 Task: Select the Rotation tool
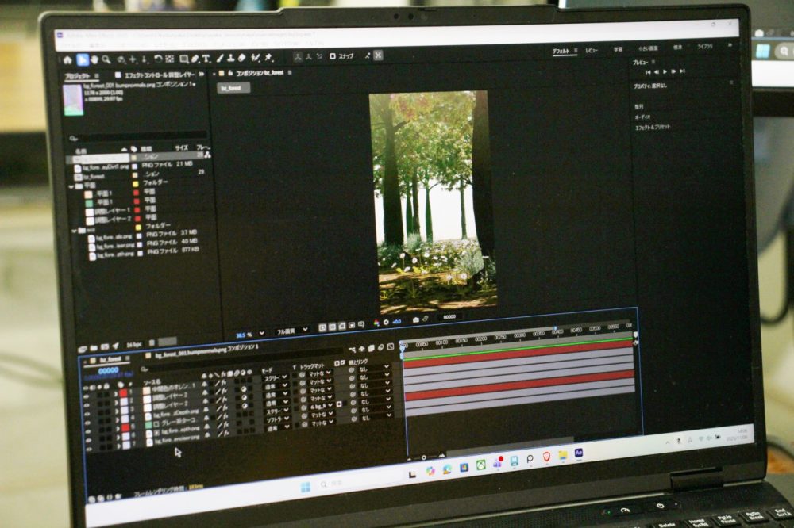158,59
